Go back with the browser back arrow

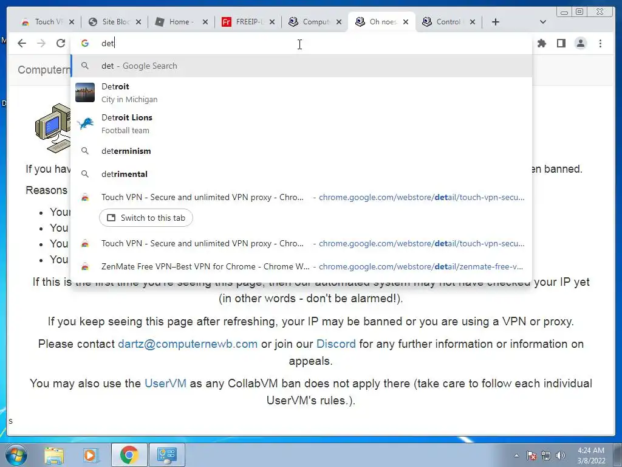click(22, 43)
